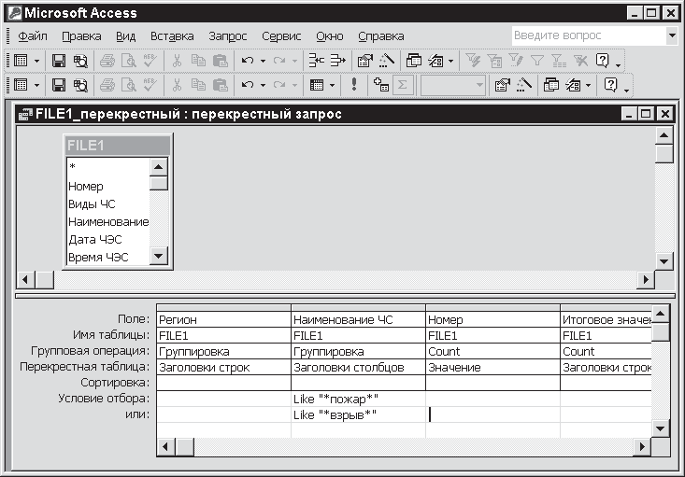Open the Top Values combo box
This screenshot has width=685, height=477.
(479, 85)
